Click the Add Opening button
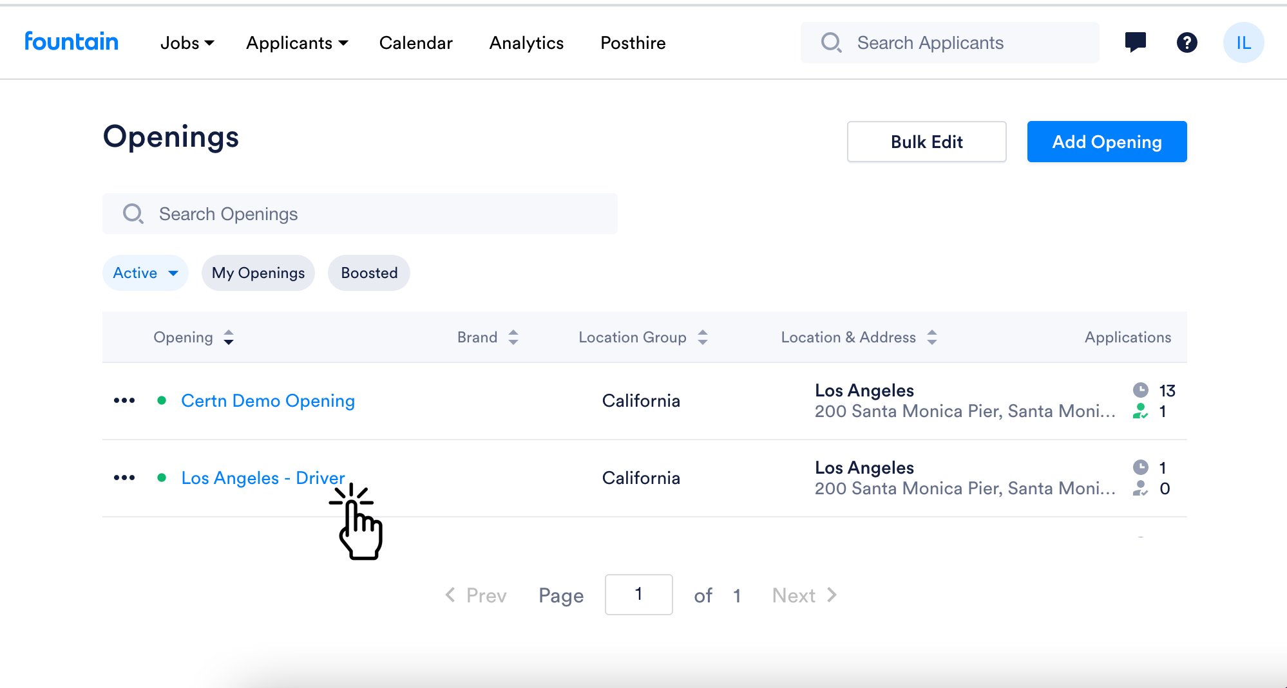This screenshot has width=1287, height=688. [x=1107, y=142]
